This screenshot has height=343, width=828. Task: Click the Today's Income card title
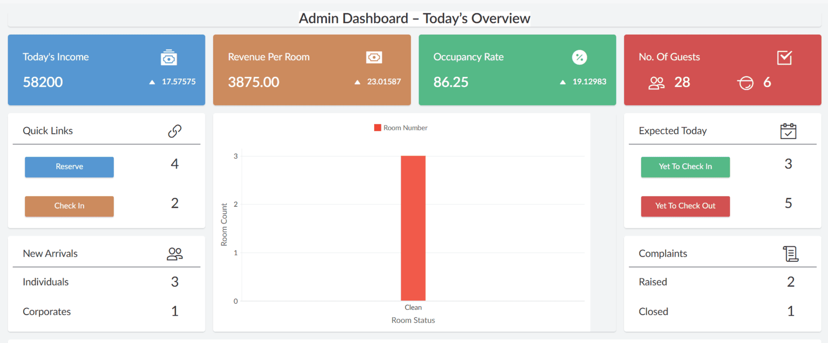(x=56, y=57)
